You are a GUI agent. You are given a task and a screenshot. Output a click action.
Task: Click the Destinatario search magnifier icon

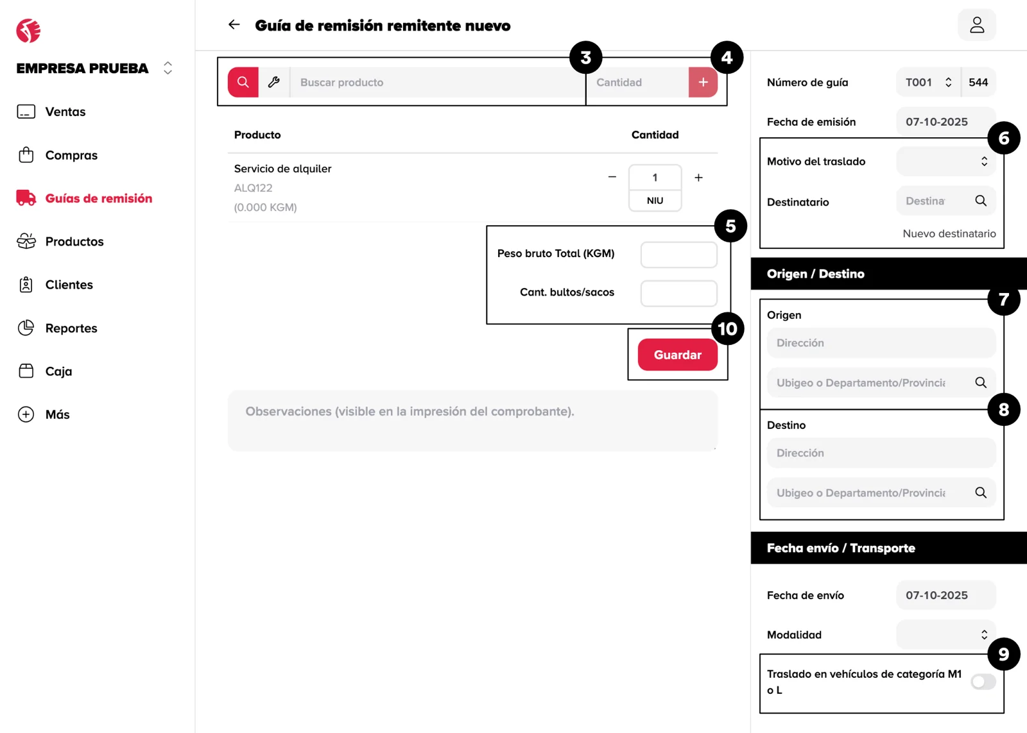[x=981, y=201]
